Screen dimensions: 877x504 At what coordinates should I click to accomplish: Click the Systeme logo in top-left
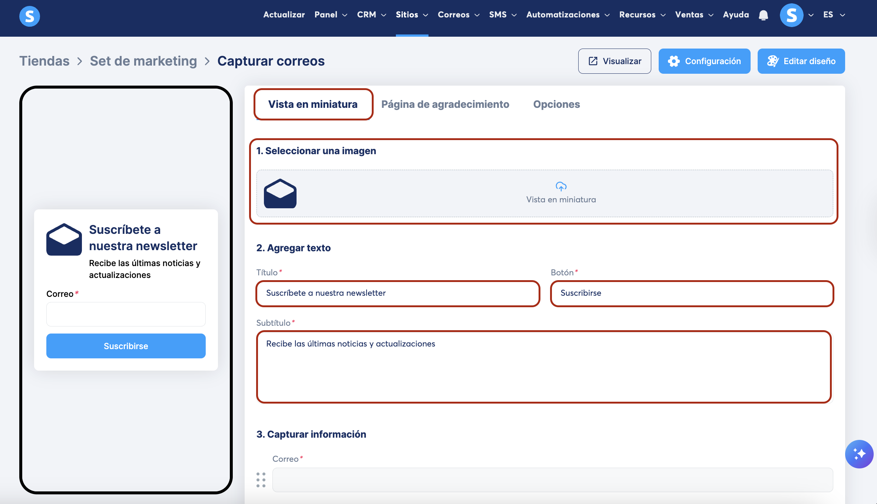pyautogui.click(x=30, y=16)
